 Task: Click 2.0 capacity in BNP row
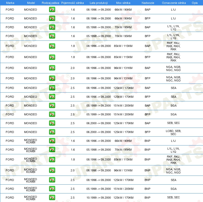(72, 170)
